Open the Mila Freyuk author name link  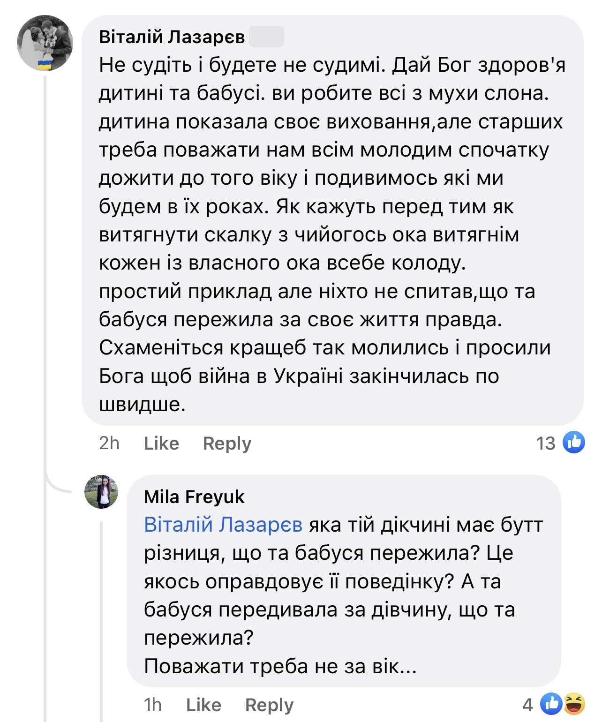coord(194,497)
